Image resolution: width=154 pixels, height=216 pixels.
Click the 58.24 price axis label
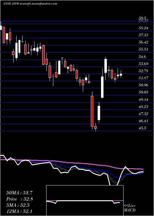coord(143,28)
